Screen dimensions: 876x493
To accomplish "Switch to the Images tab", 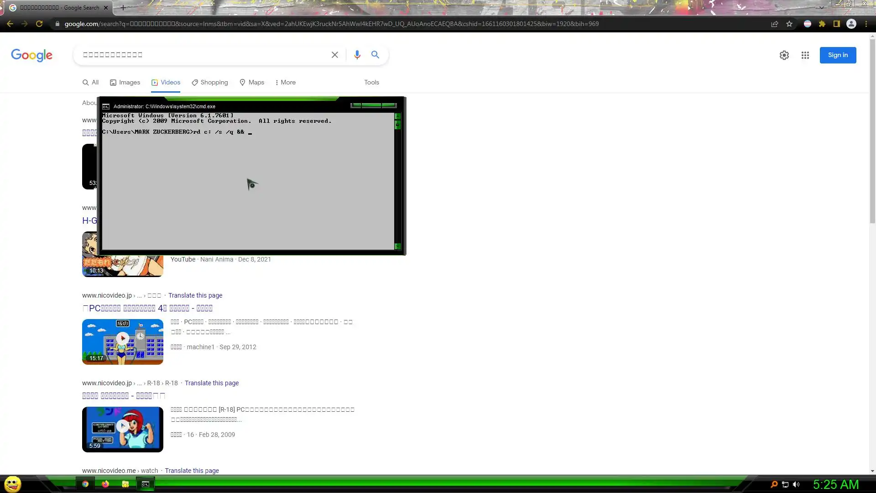I will (125, 82).
